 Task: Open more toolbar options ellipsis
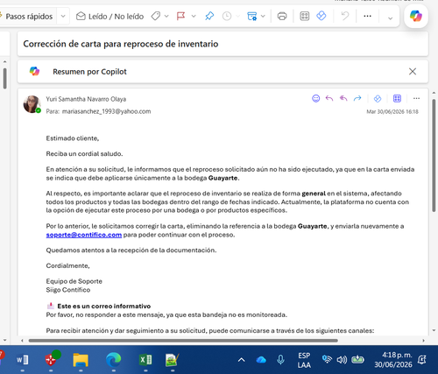[367, 16]
